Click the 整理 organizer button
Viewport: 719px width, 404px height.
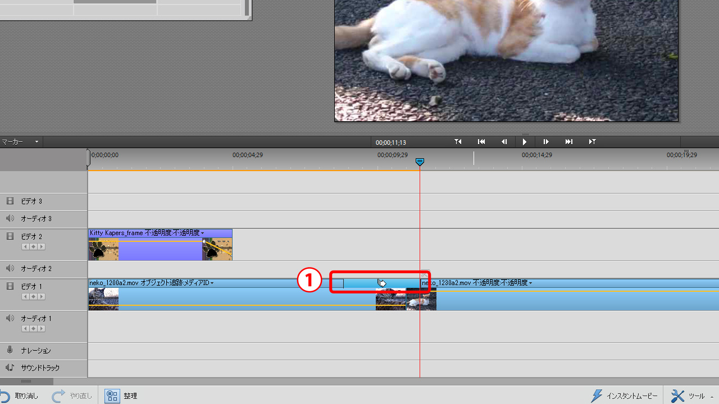(121, 396)
